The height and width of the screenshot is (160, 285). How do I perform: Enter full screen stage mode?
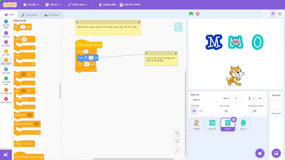click(x=280, y=14)
